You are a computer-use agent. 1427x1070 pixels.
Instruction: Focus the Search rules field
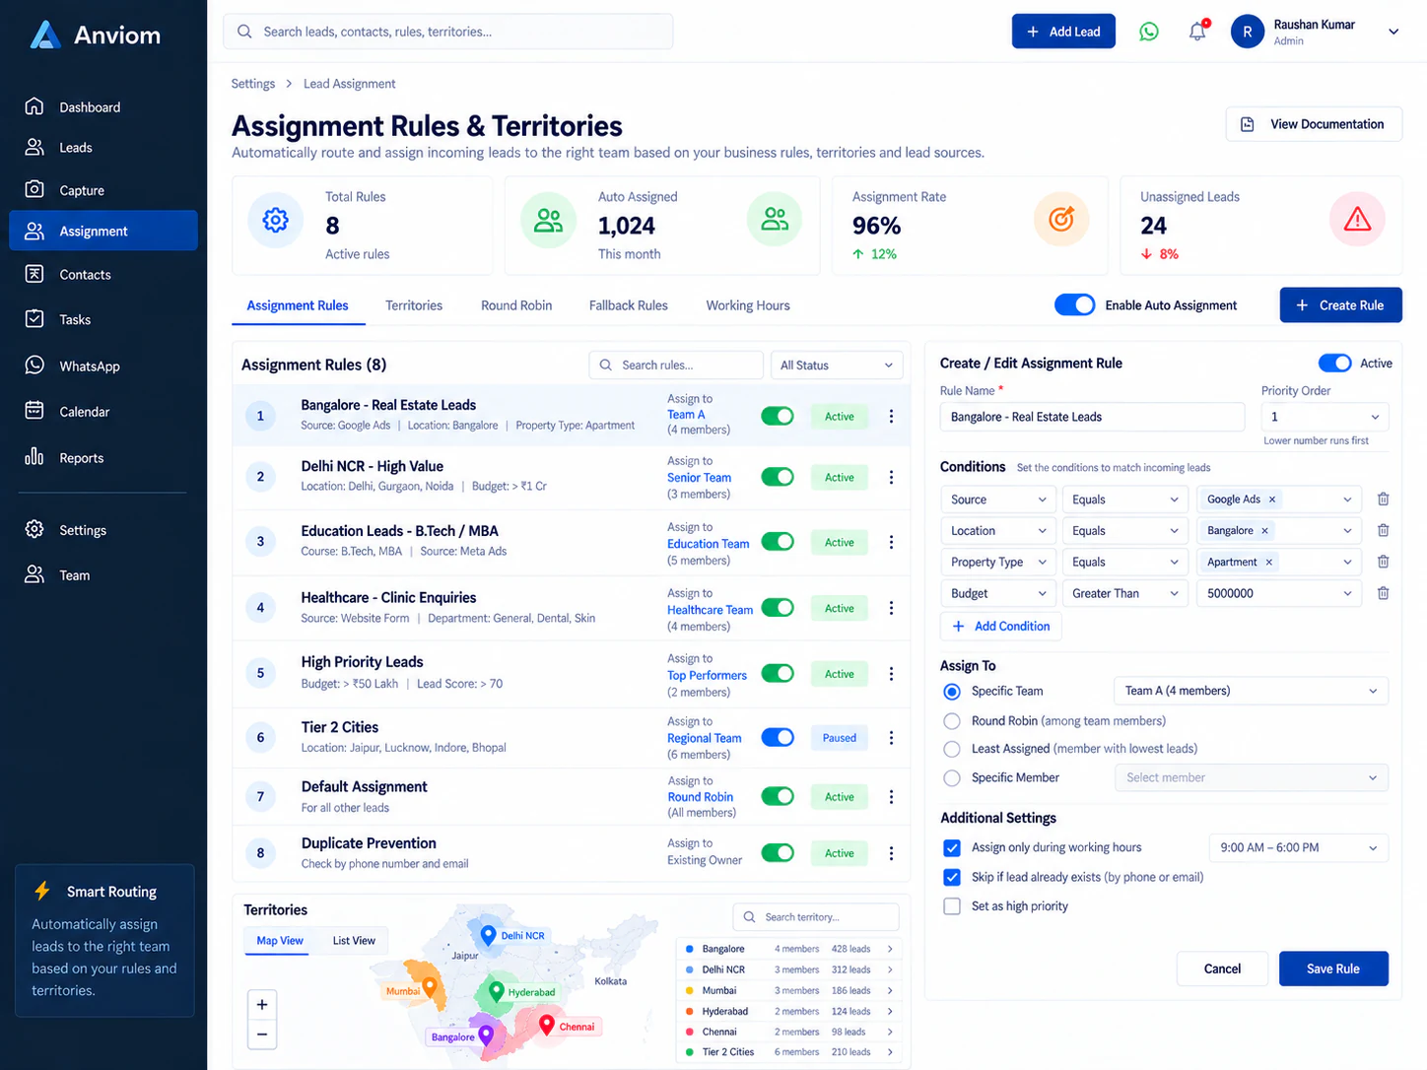pos(676,366)
